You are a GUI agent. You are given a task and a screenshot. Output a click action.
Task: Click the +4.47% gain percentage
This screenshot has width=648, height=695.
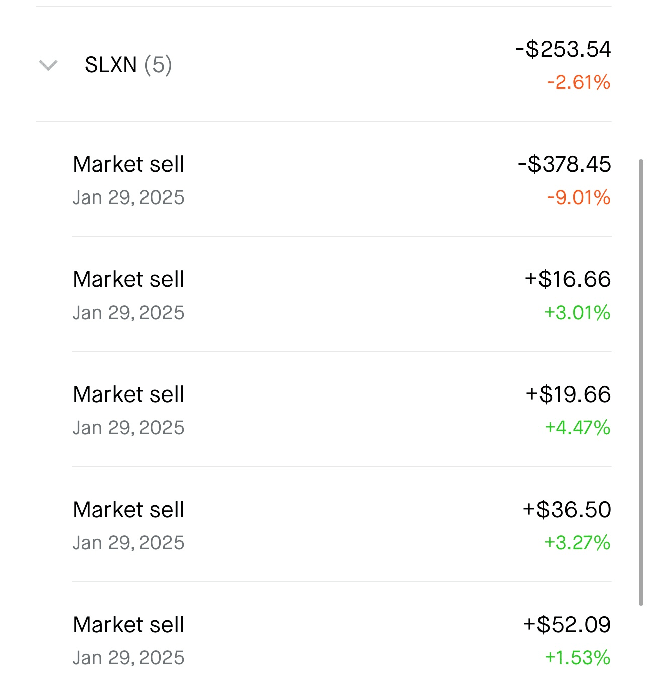click(577, 428)
